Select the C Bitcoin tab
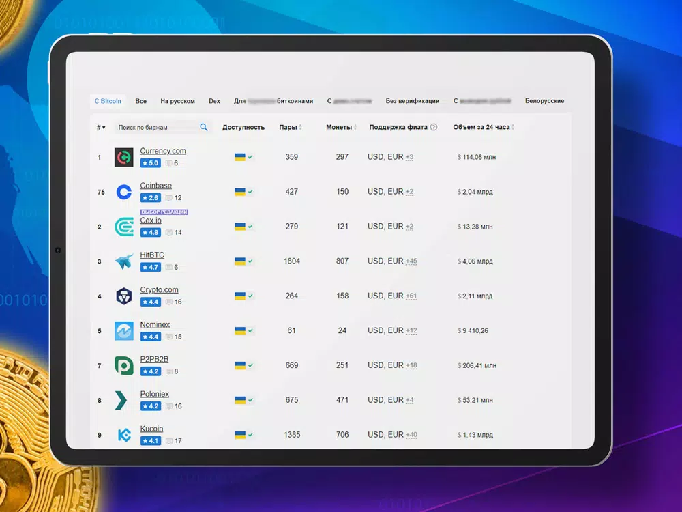Image resolution: width=682 pixels, height=512 pixels. click(108, 101)
